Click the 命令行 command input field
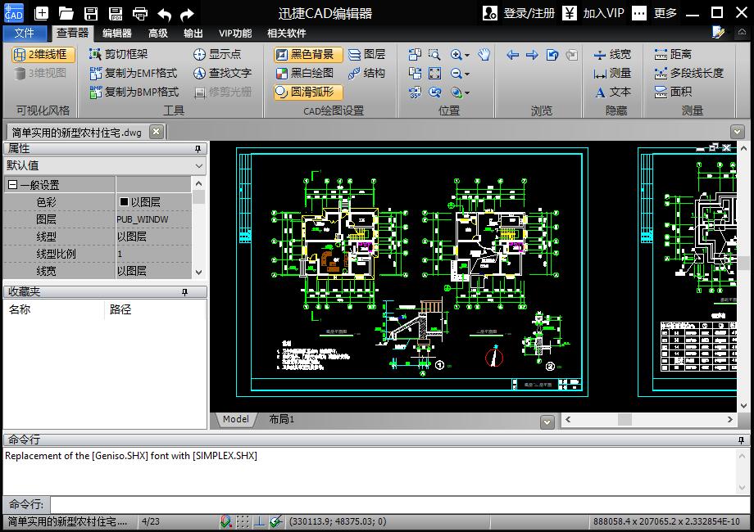 pyautogui.click(x=393, y=504)
